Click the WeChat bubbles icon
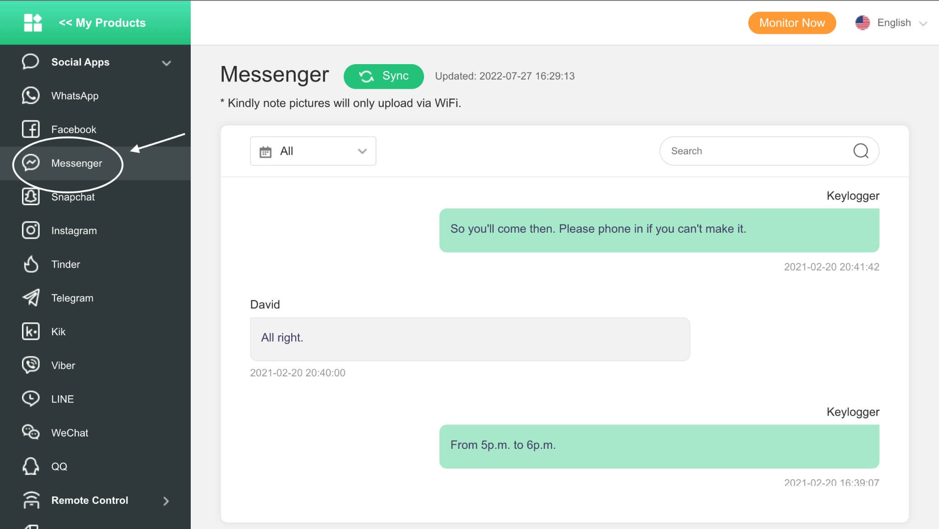This screenshot has height=529, width=939. pos(31,432)
